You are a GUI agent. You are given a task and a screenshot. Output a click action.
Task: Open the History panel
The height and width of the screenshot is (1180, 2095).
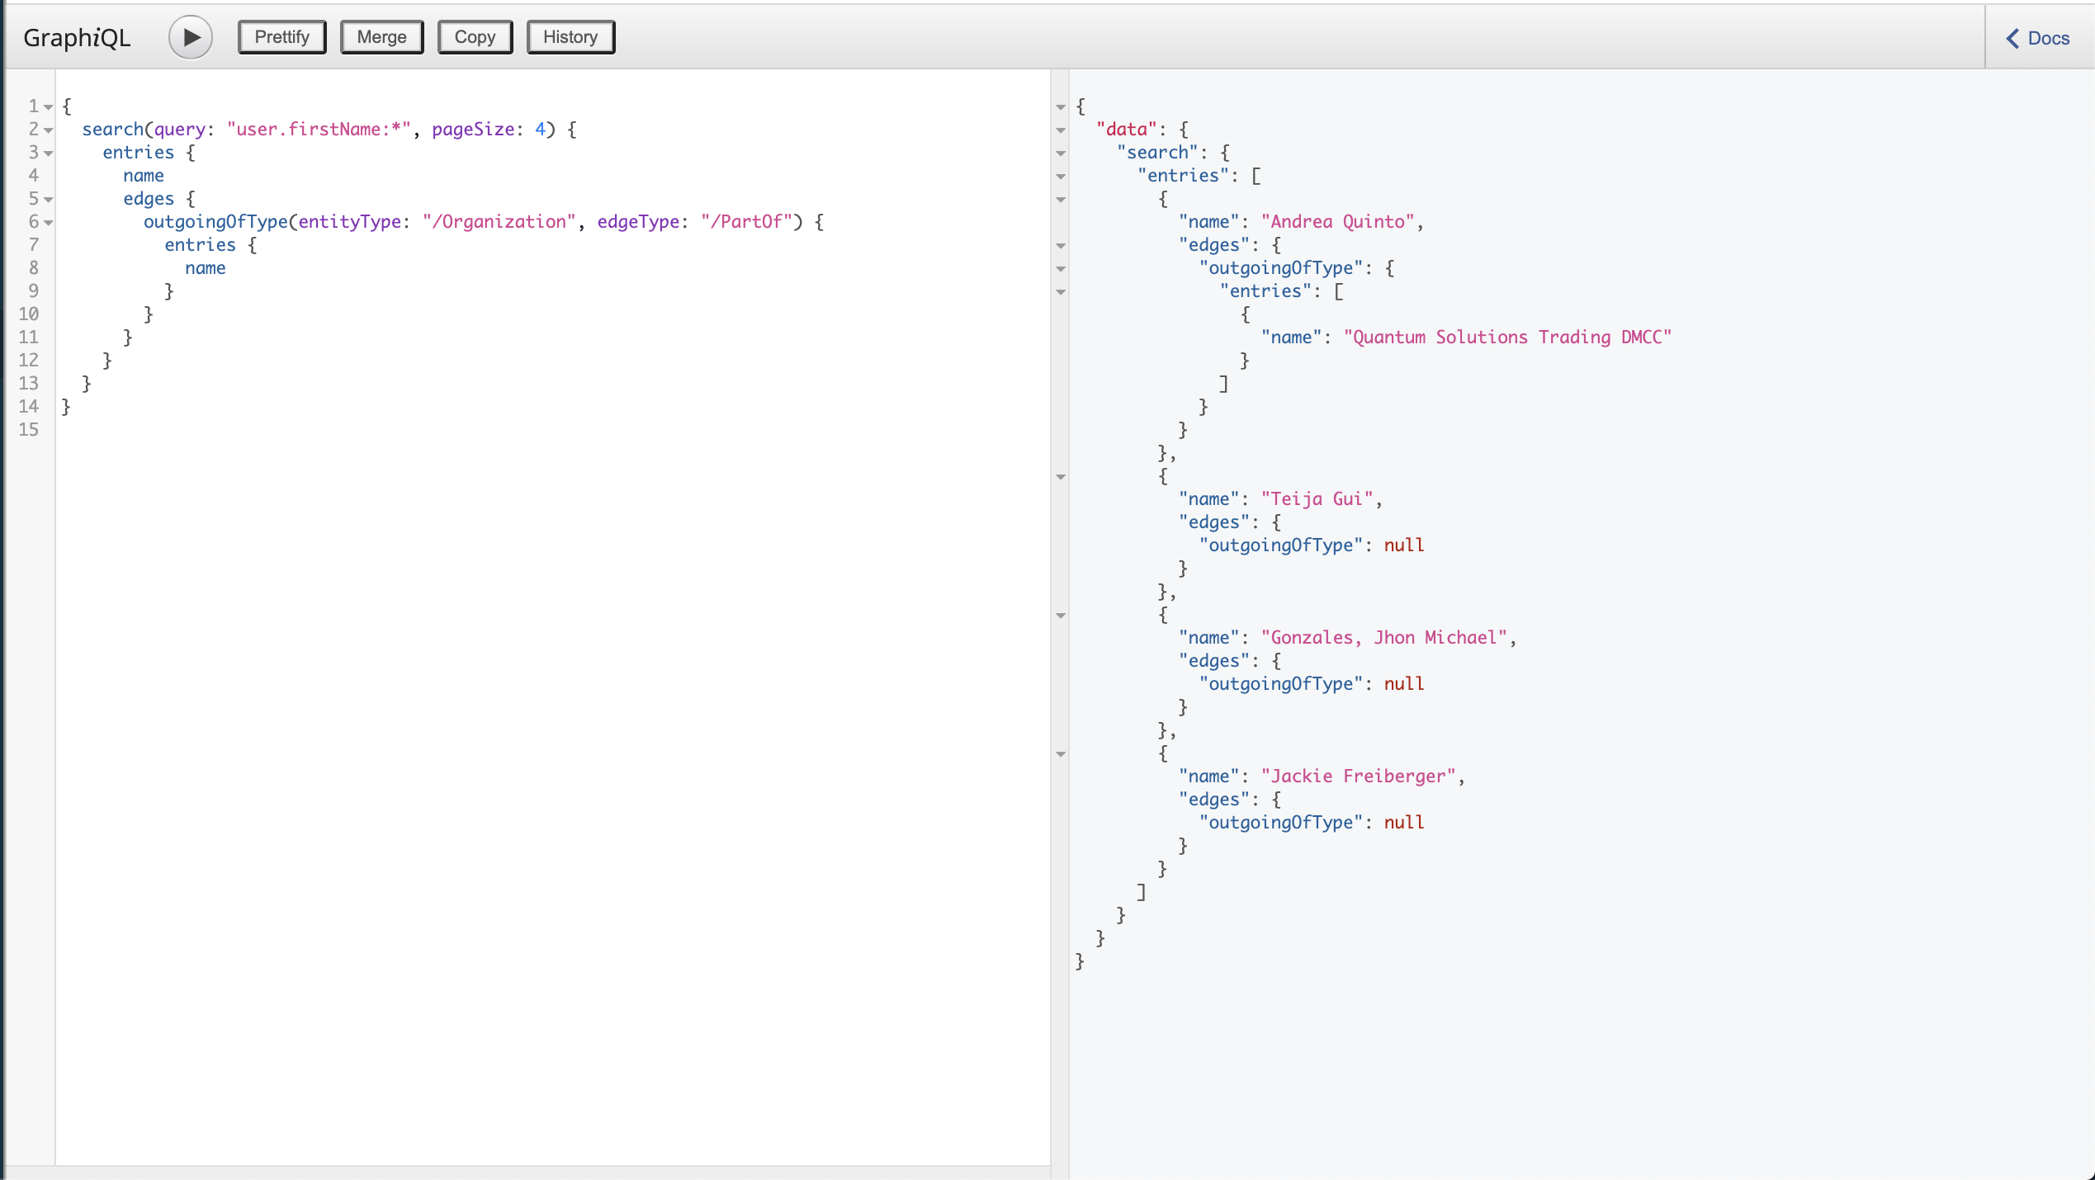pyautogui.click(x=570, y=37)
